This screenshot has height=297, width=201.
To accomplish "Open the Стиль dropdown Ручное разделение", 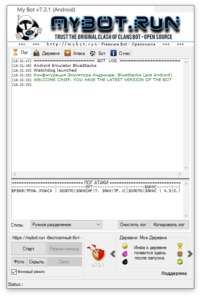I will tap(66, 225).
